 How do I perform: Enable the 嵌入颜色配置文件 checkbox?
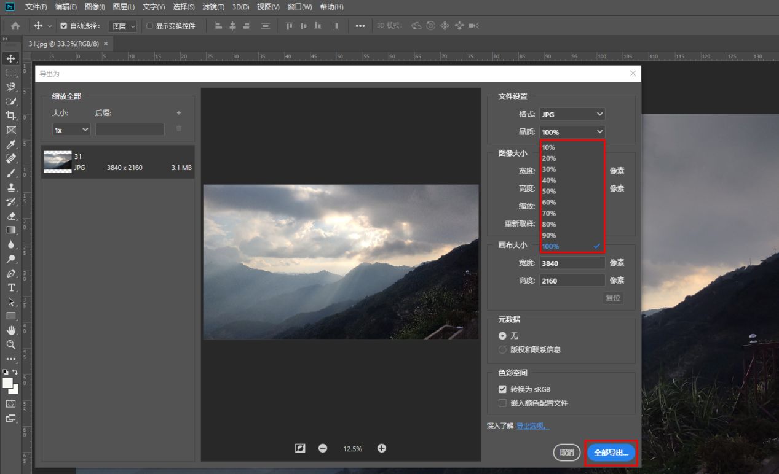pos(502,403)
